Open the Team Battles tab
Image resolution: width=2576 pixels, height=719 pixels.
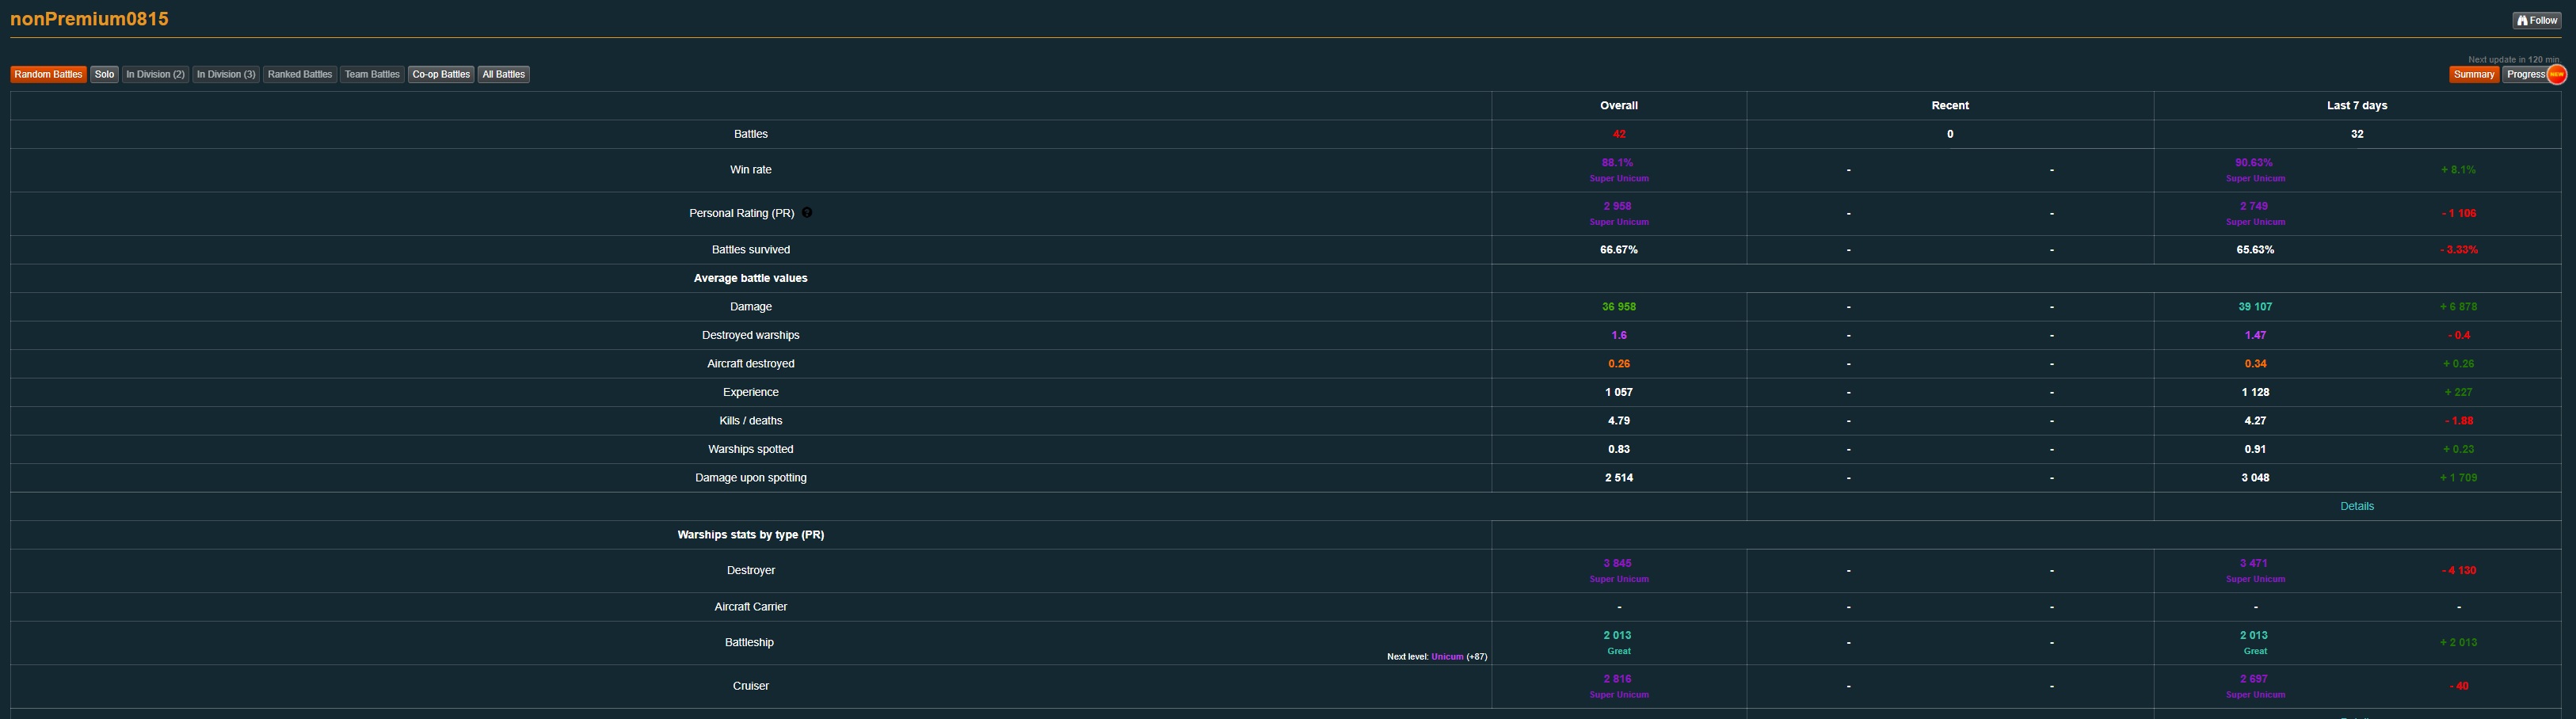tap(372, 74)
